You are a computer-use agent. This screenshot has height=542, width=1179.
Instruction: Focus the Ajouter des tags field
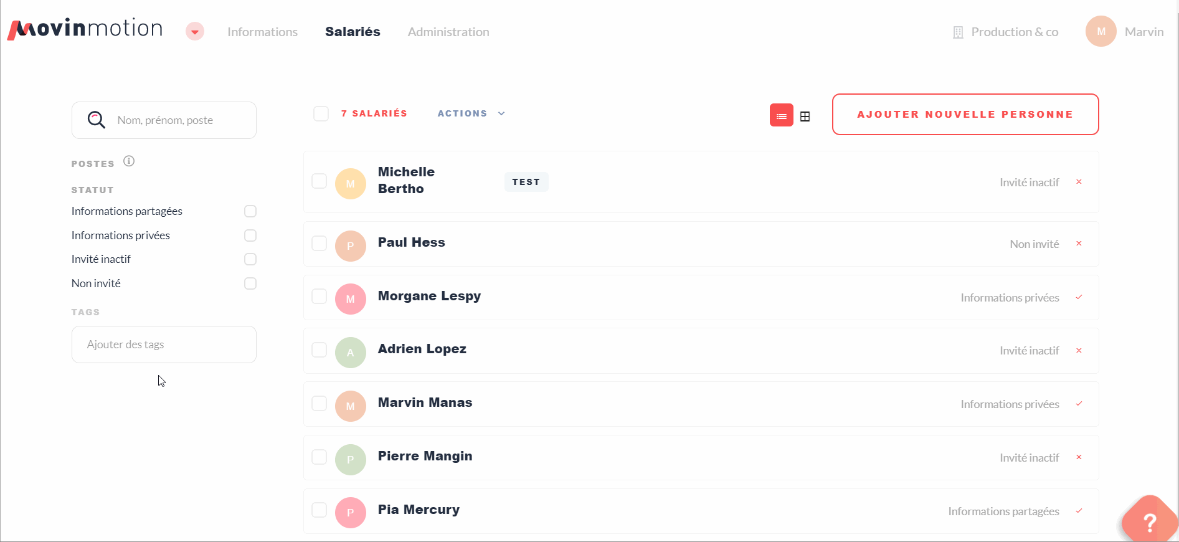[164, 345]
